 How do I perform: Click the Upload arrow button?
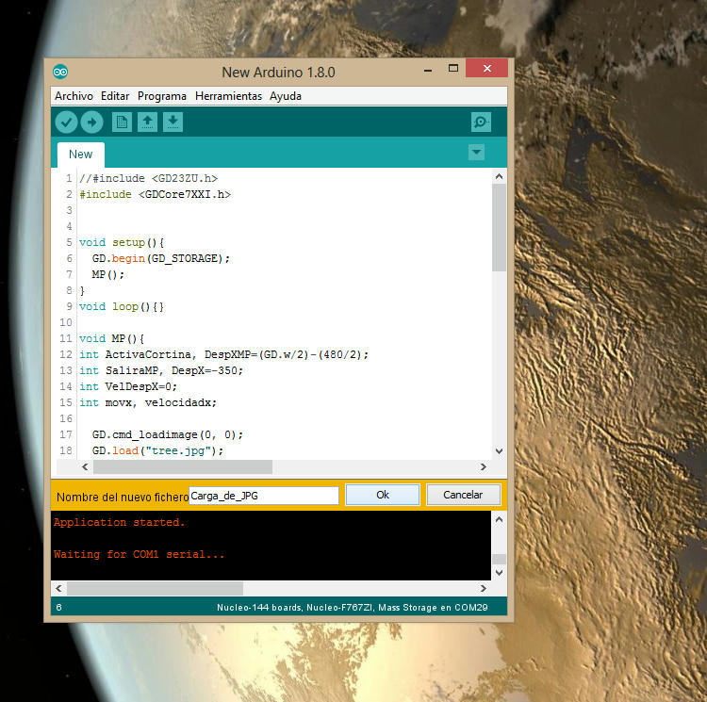pyautogui.click(x=92, y=122)
